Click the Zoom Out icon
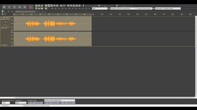This screenshot has height=110, width=197. (71, 5)
